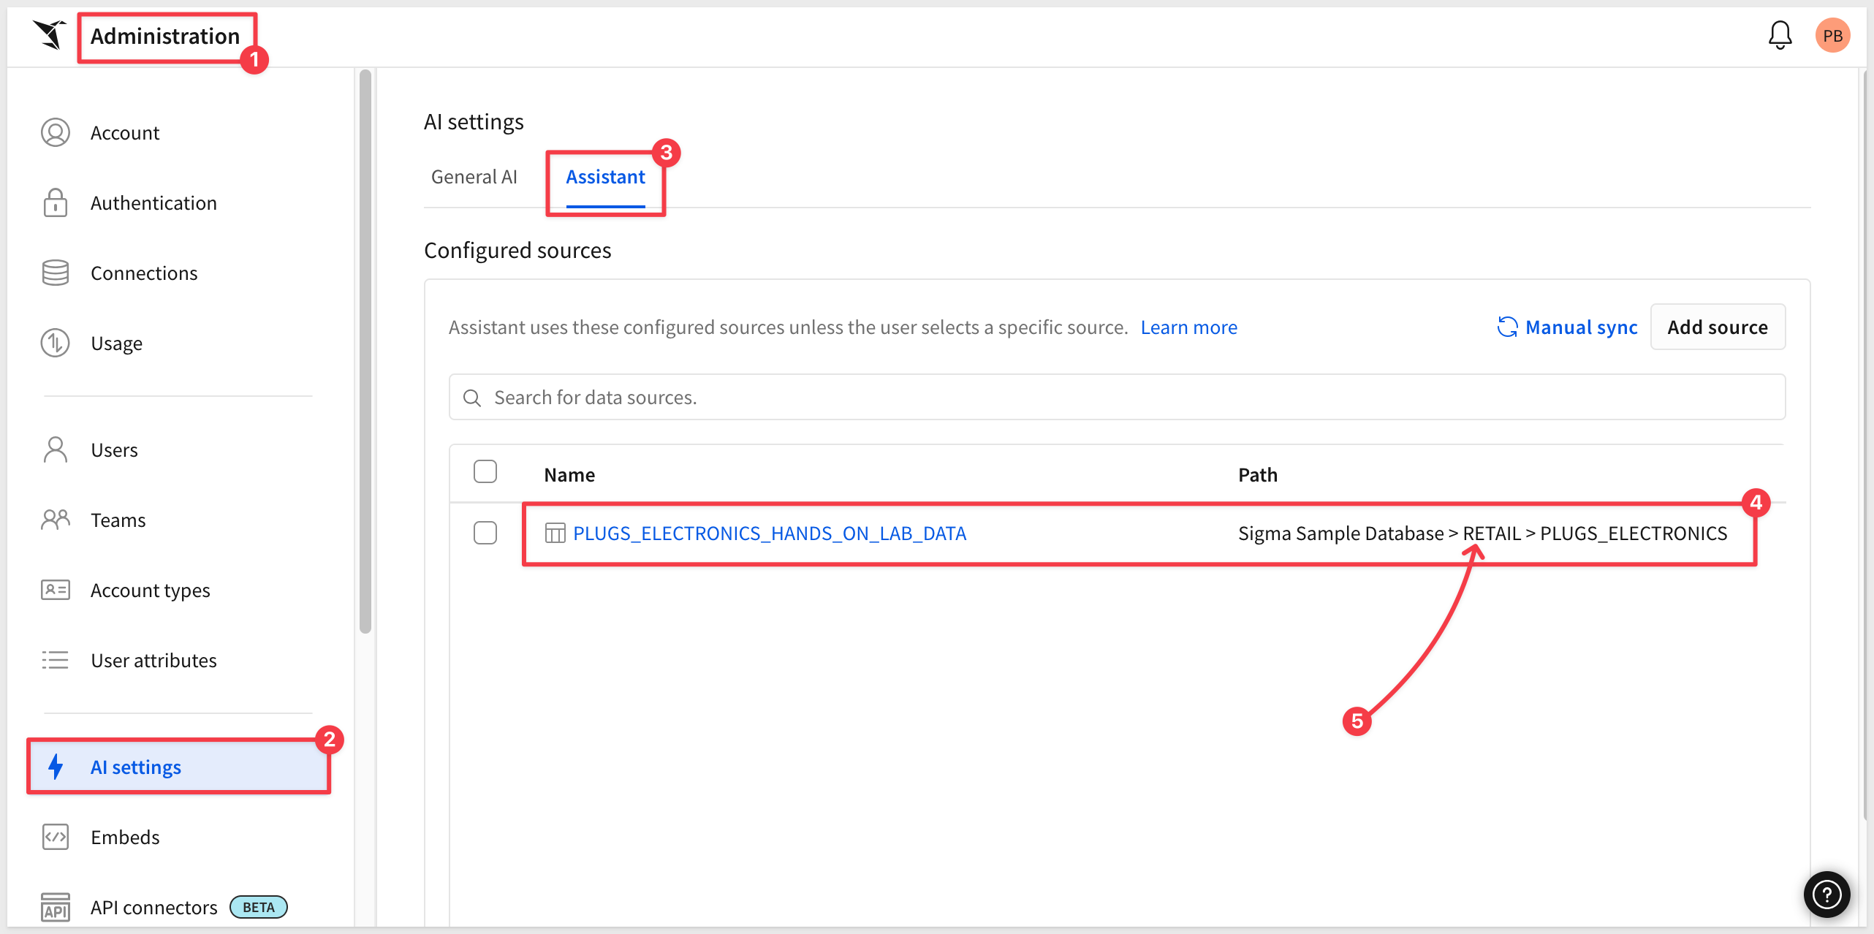Click the help question mark icon
This screenshot has height=934, width=1874.
point(1826,894)
